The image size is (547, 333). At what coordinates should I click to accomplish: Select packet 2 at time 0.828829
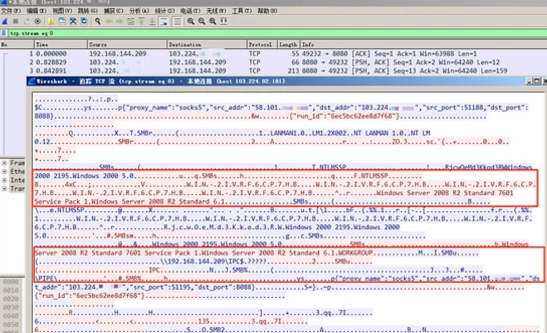point(273,62)
